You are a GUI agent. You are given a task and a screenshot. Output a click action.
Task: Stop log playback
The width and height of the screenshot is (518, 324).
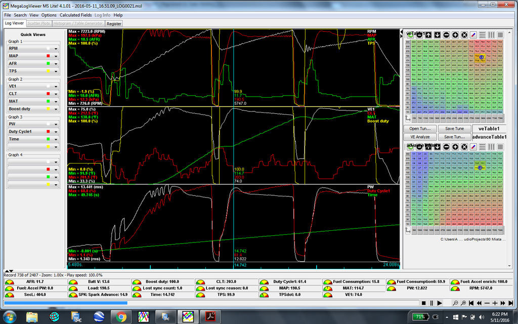coord(424,303)
